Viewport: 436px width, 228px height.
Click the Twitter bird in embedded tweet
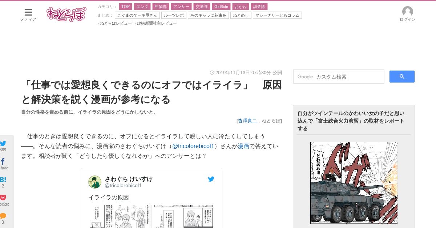click(211, 179)
